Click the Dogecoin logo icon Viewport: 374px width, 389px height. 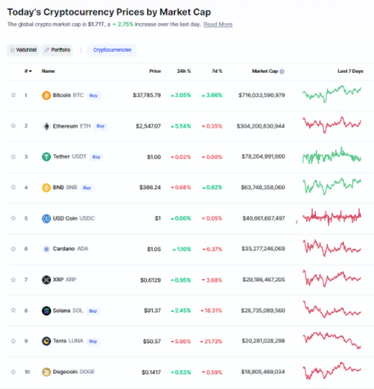tap(46, 372)
